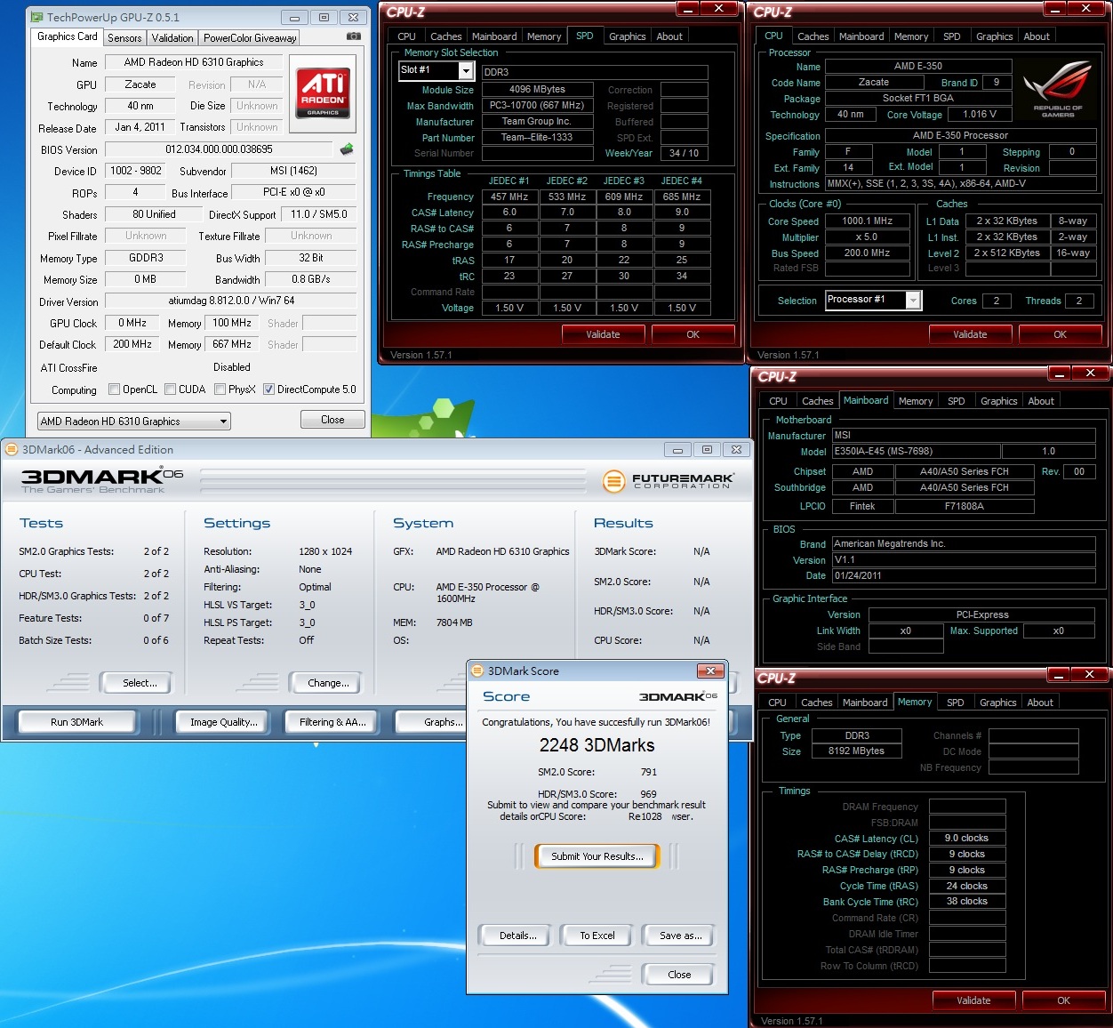Viewport: 1113px width, 1028px height.
Task: Click the BIOS Brand field 'American Megatrends Inc.'
Action: tap(964, 543)
